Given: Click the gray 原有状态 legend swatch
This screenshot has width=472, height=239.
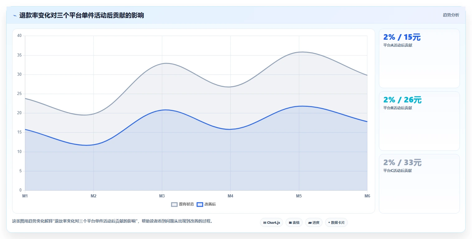Looking at the screenshot, I should [174, 204].
